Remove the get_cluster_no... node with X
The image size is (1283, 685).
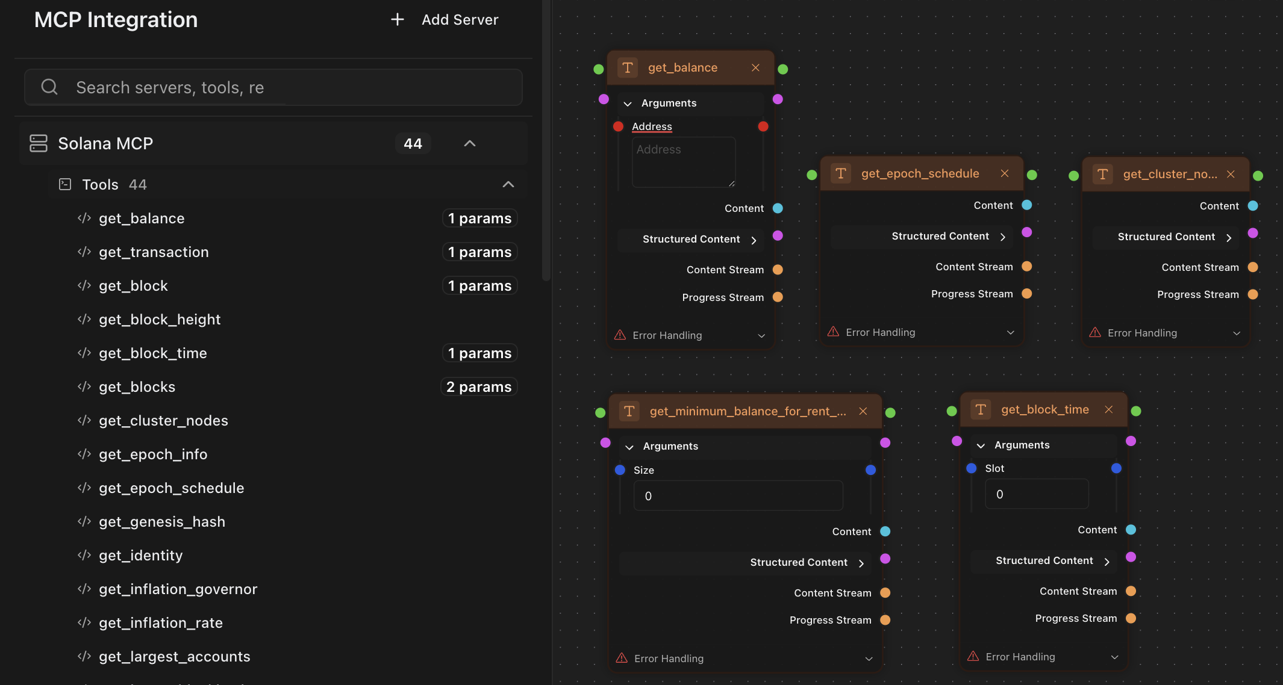coord(1231,174)
